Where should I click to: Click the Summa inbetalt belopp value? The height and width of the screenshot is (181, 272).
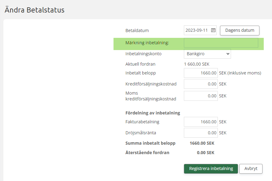[x=202, y=143]
